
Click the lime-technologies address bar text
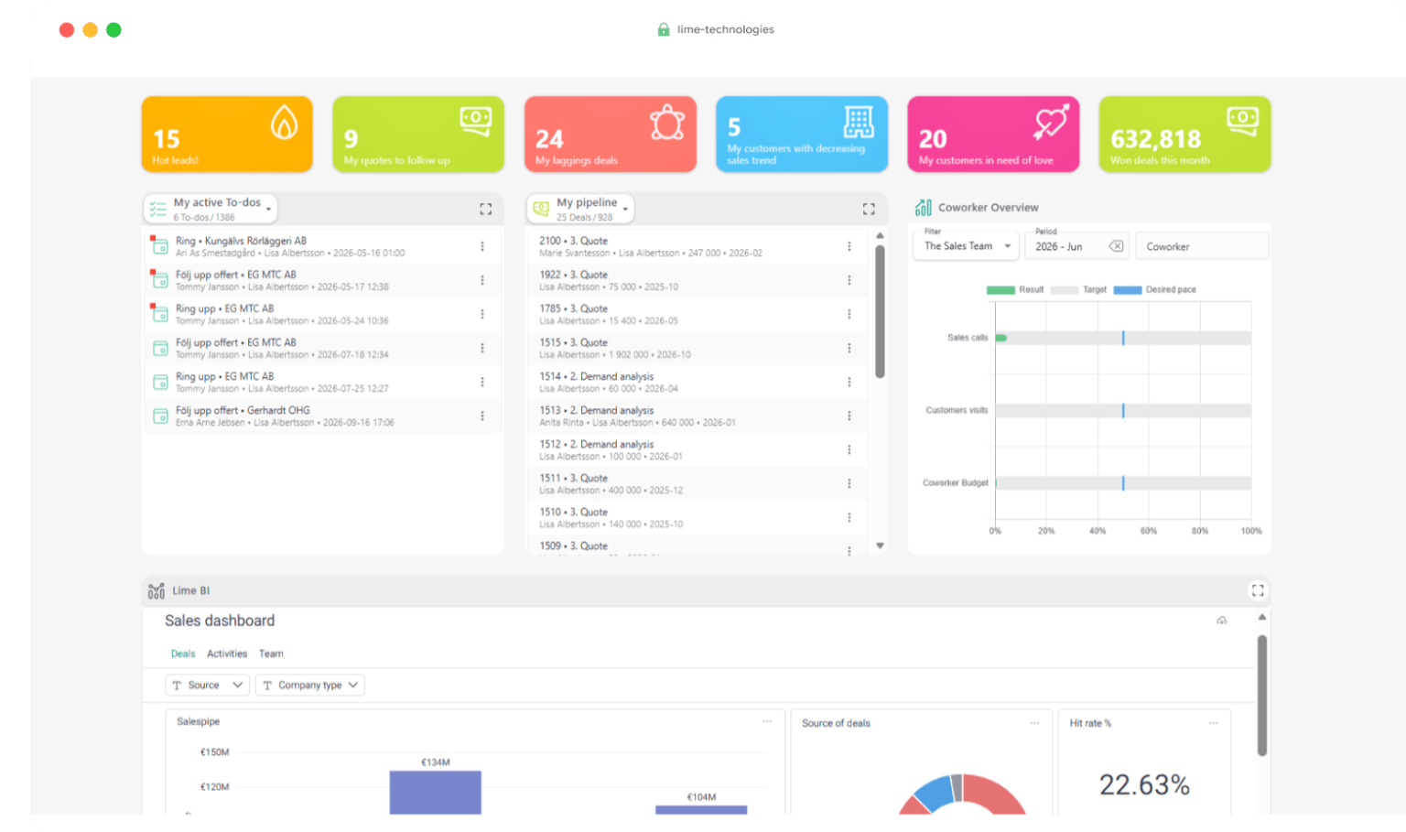click(726, 29)
